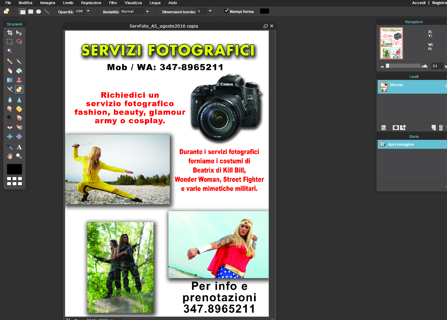Viewport: 447px width, 320px height.
Task: Select the Sfondo layer
Action: [412, 87]
